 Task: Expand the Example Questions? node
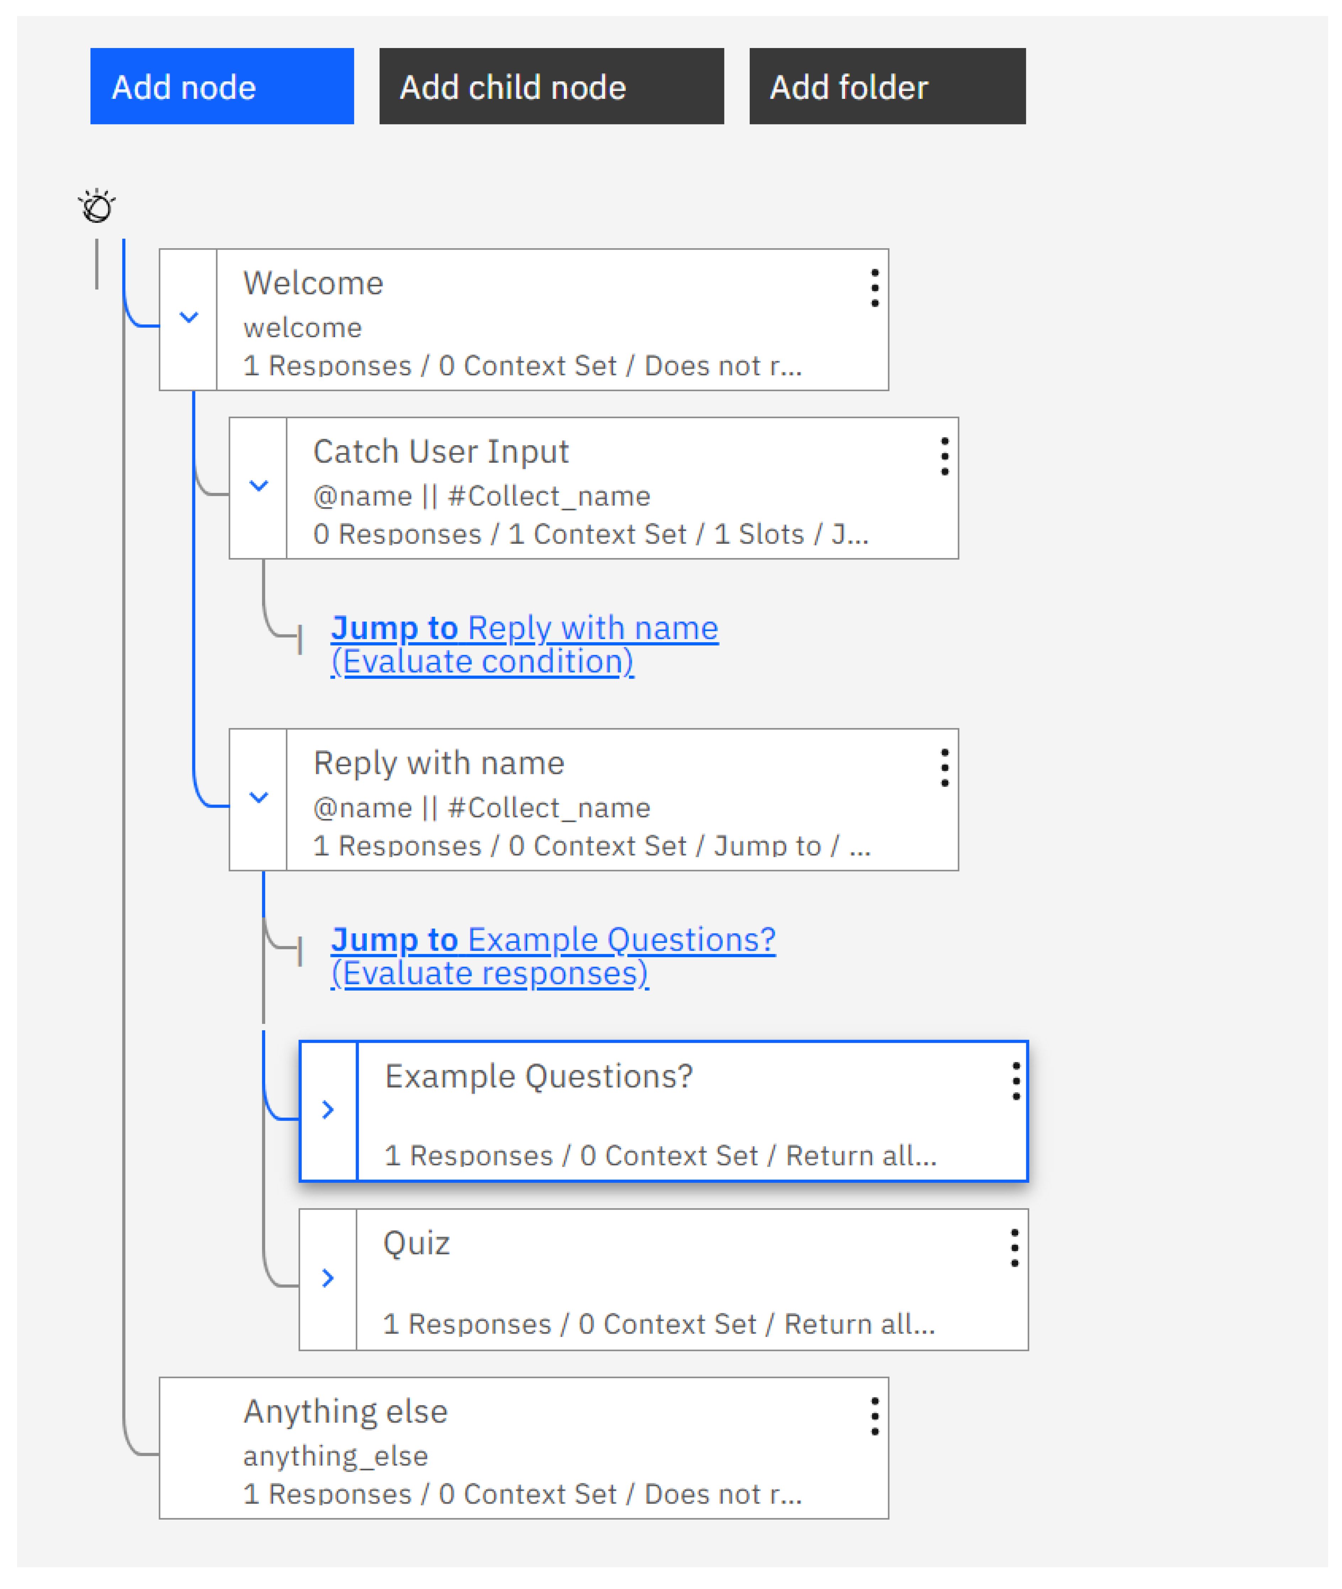pos(328,1110)
